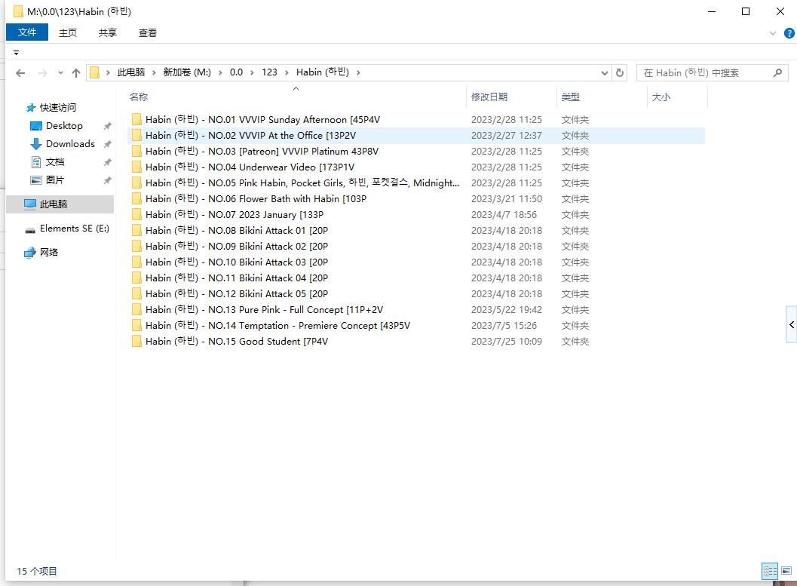The image size is (797, 586).
Task: Click folder icon of NO.13 Pure Pink
Action: pos(136,309)
